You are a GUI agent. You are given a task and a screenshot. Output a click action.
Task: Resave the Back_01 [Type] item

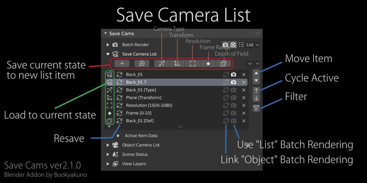[x=120, y=90]
